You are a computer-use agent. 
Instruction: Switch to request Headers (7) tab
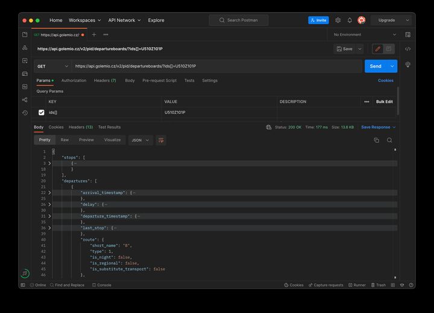pyautogui.click(x=105, y=81)
